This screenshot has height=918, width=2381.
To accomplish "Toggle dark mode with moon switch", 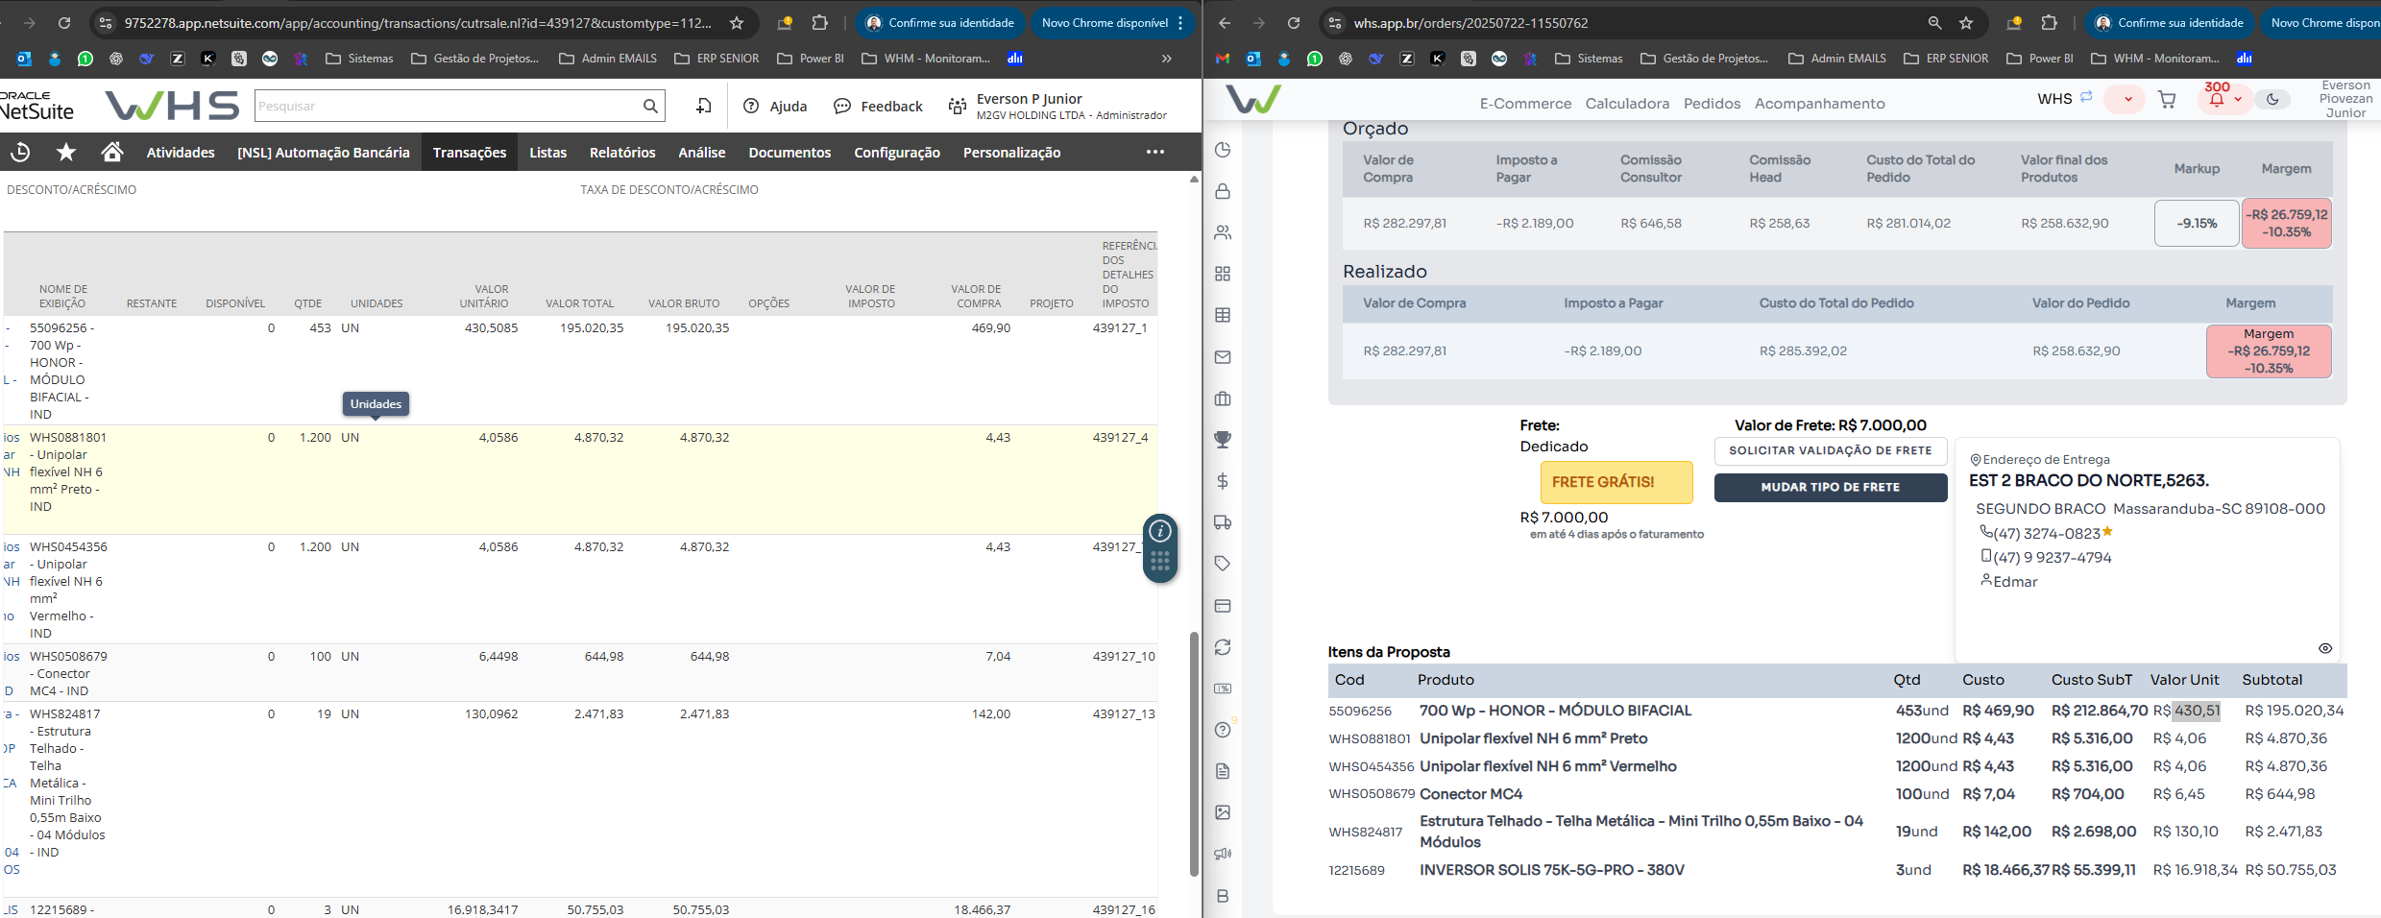I will coord(2272,99).
